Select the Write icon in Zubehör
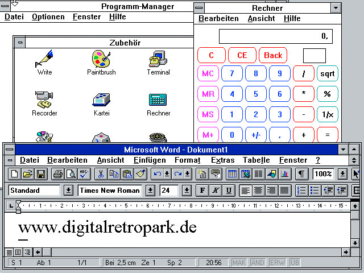364x273 pixels. point(44,63)
